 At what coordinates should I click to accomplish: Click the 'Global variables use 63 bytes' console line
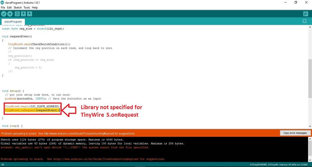[x=93, y=143]
